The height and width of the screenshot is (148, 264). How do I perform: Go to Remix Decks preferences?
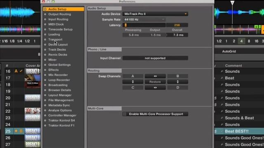click(x=58, y=55)
